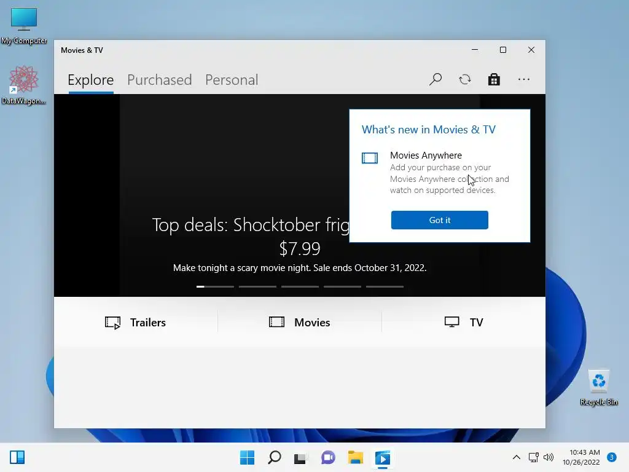Open taskbar Search

point(275,457)
